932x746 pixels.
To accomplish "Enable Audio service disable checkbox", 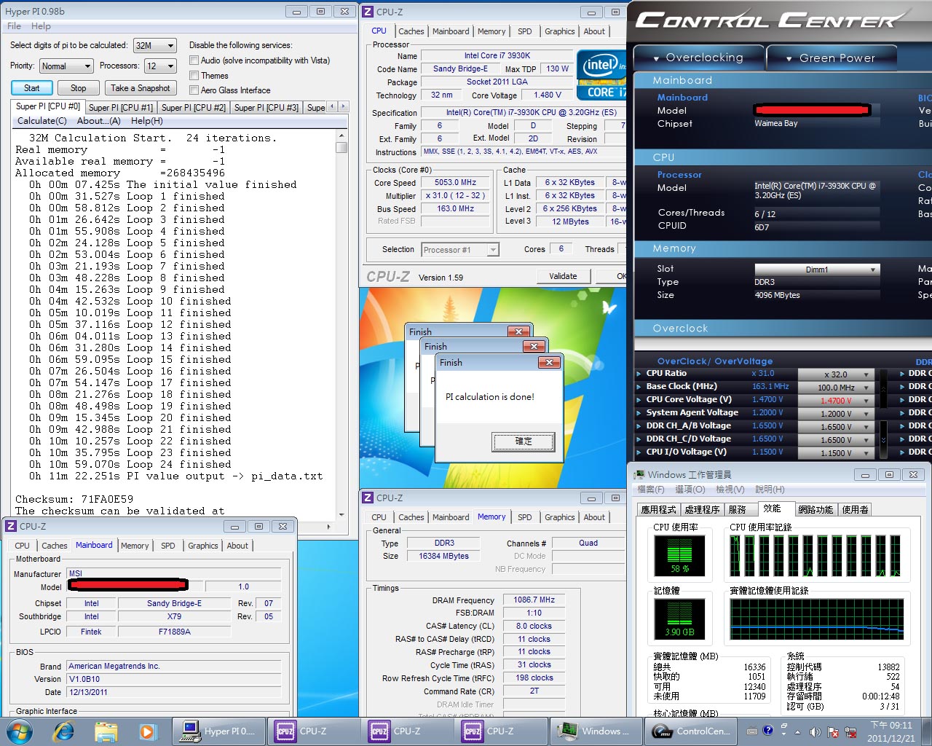I will point(194,60).
